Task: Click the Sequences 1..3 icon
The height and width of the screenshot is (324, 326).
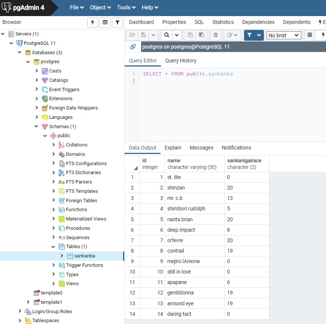Action: pos(61,237)
